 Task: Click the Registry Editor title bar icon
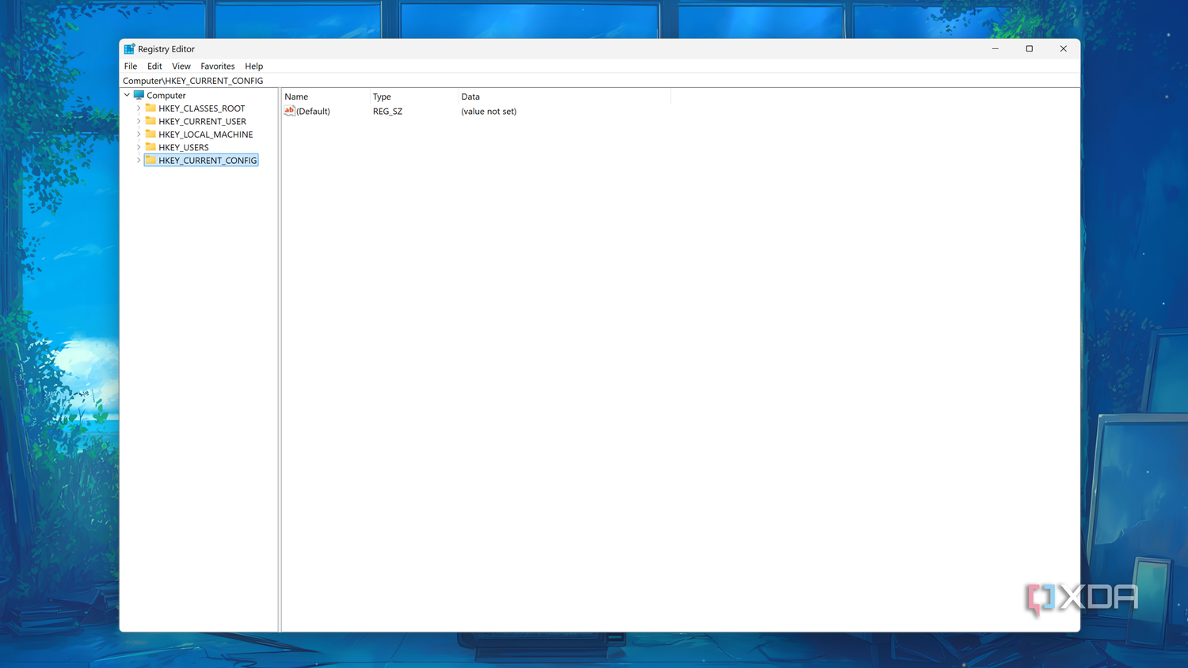coord(129,49)
